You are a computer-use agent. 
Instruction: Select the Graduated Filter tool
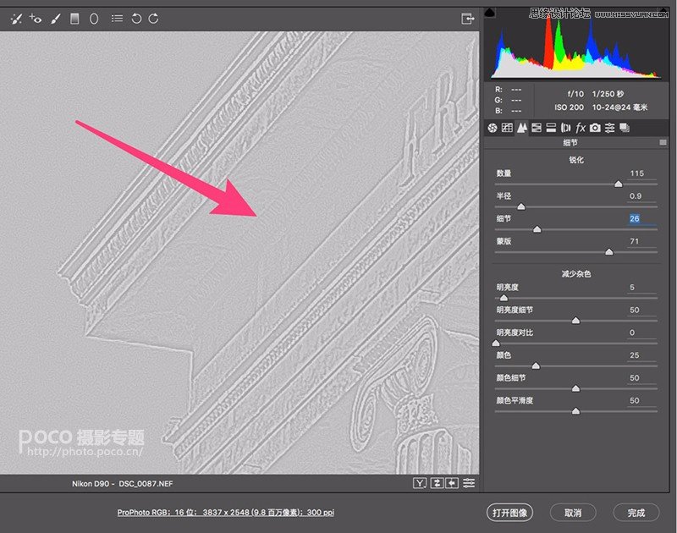pos(74,19)
